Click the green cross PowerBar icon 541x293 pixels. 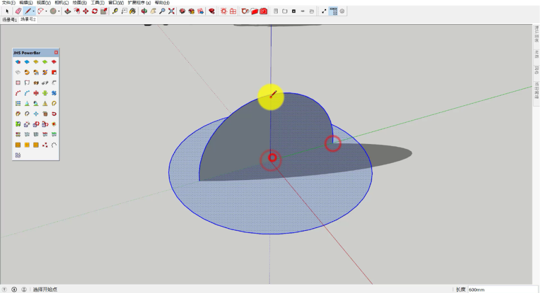coord(45,93)
